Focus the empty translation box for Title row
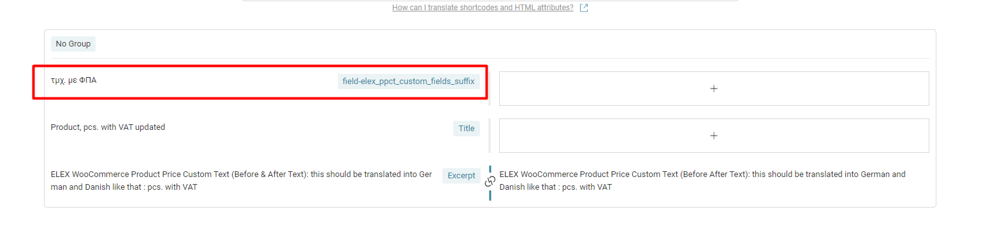Image resolution: width=981 pixels, height=242 pixels. coord(714,136)
